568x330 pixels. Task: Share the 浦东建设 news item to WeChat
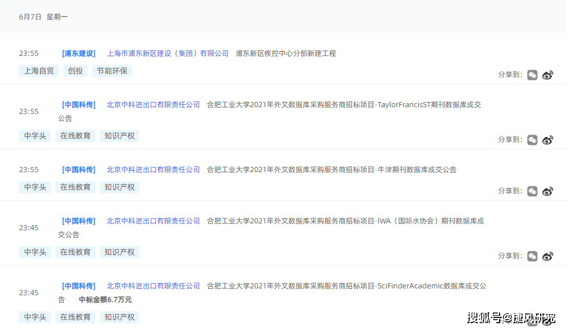point(532,75)
